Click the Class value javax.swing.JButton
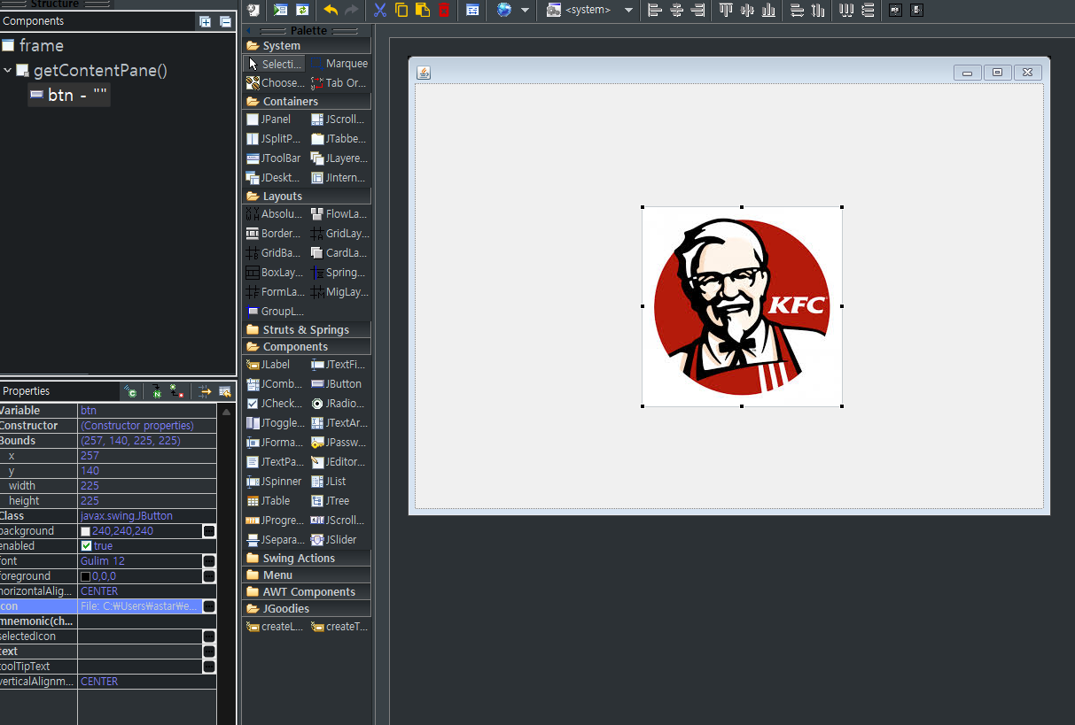The height and width of the screenshot is (725, 1075). [146, 516]
